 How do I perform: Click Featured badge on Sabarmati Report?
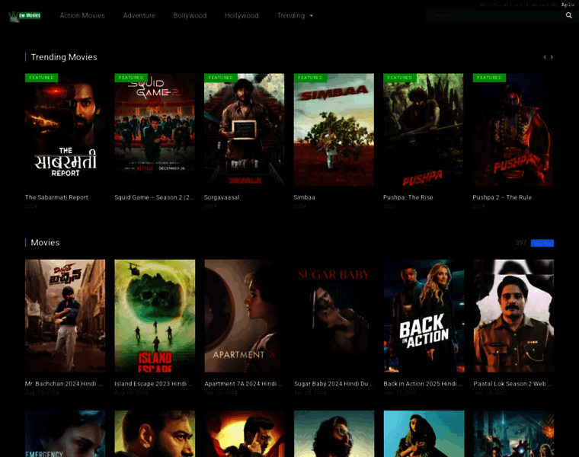tap(41, 78)
